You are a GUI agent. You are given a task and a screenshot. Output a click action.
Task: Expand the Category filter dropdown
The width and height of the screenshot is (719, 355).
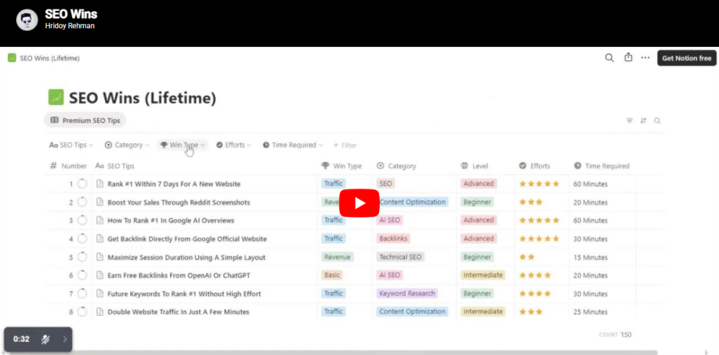[x=127, y=145]
